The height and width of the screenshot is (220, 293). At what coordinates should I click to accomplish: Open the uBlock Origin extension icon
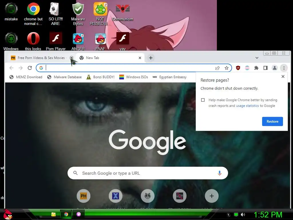[x=238, y=68]
